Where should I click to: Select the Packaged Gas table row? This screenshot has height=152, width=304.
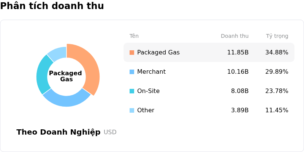[x=209, y=53]
